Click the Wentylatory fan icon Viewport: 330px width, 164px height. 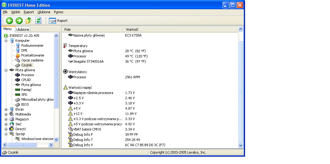(66, 72)
